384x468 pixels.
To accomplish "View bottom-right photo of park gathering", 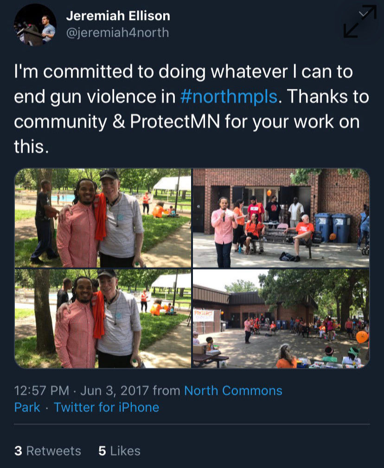I will pos(281,319).
